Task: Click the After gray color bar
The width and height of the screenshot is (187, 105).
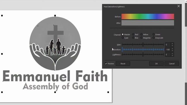Action: 148,23
